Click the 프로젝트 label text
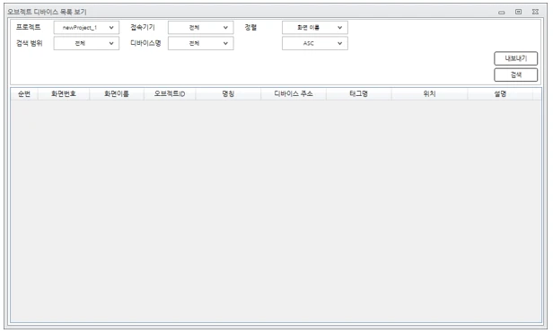Viewport: 553px width, 333px height. 28,27
